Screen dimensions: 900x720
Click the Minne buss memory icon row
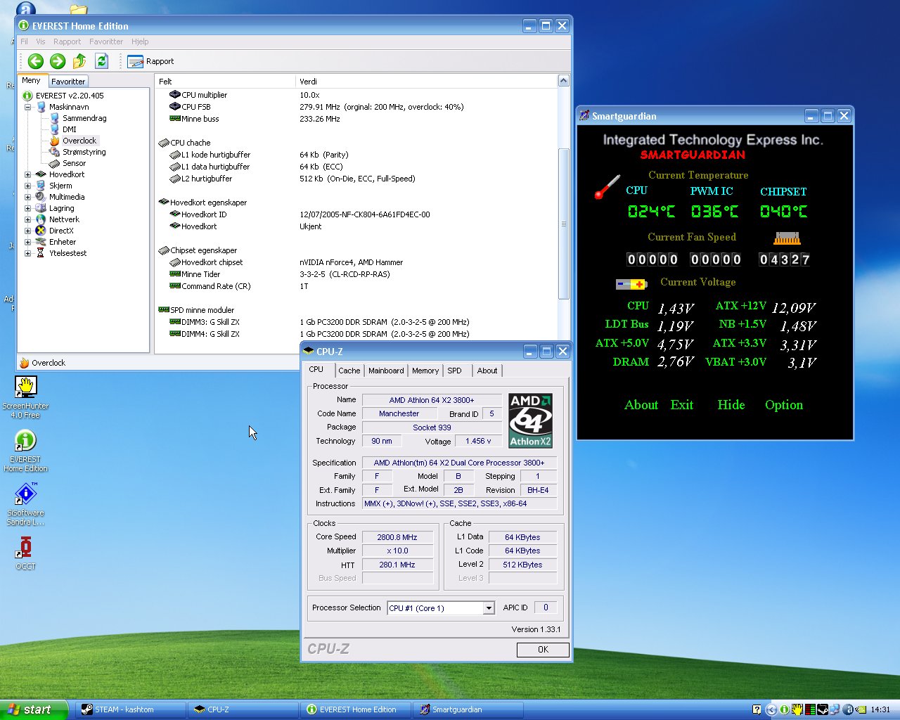pos(175,119)
